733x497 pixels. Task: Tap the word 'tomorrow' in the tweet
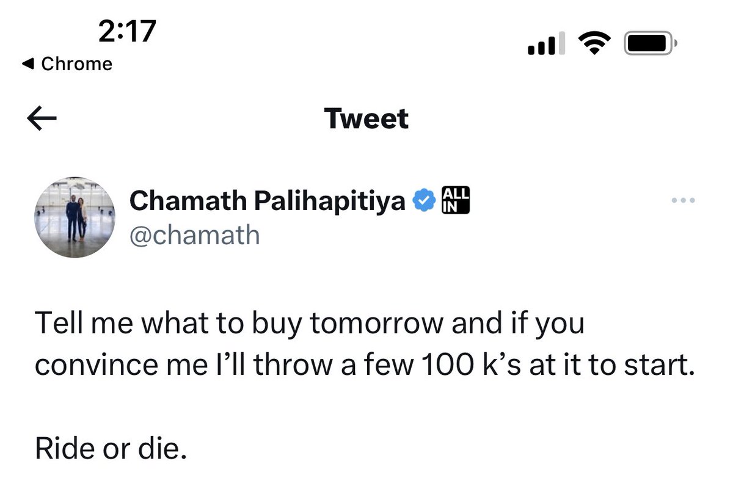(377, 323)
